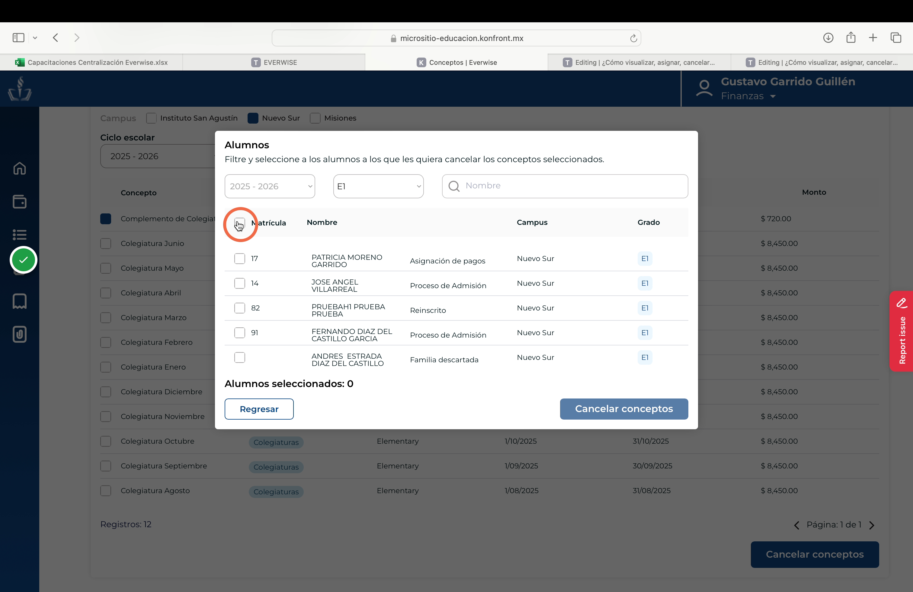The width and height of the screenshot is (913, 592).
Task: Click the school logo in header
Action: (20, 88)
